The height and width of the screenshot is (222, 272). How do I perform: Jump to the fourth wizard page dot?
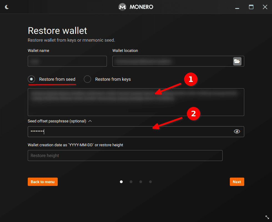pyautogui.click(x=150, y=182)
